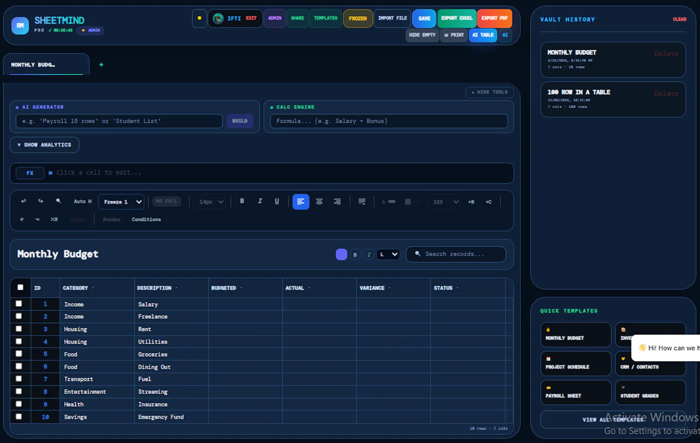Click the I italic button beside the table title
The height and width of the screenshot is (443, 700).
369,255
